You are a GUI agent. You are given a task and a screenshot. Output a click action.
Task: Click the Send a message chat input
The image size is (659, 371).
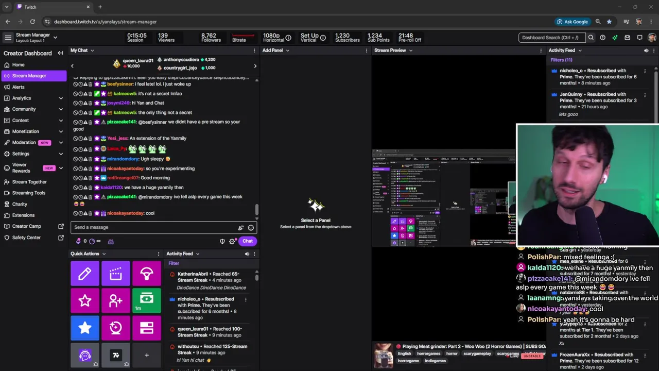pos(154,227)
